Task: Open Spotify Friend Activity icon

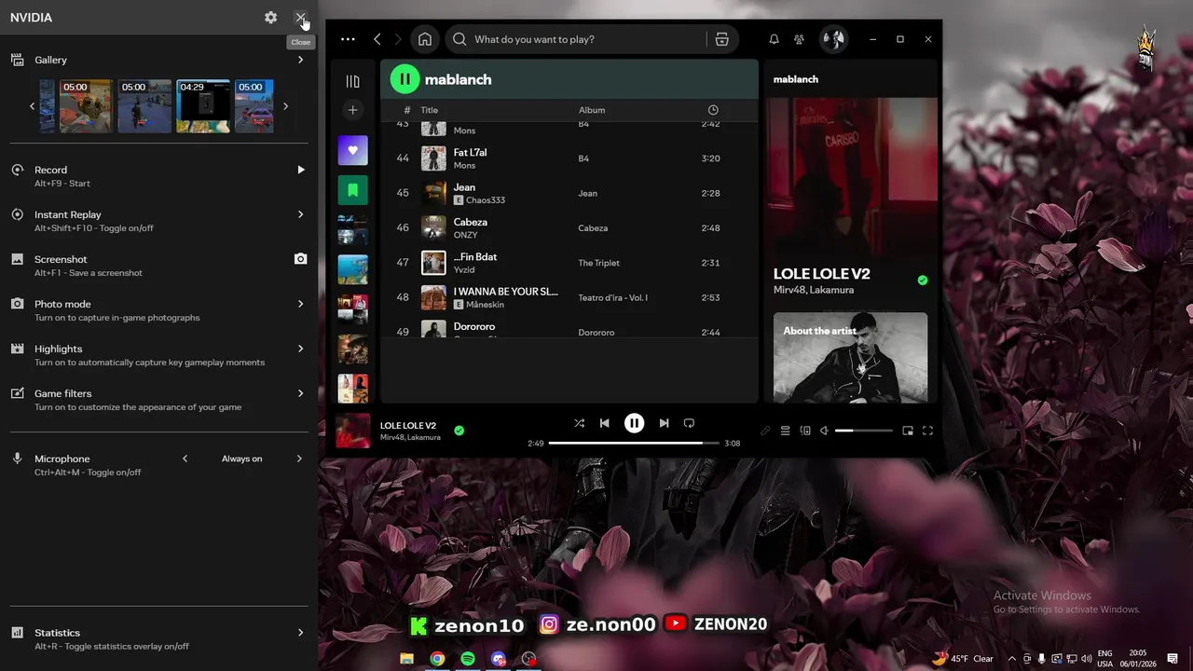Action: pyautogui.click(x=799, y=39)
